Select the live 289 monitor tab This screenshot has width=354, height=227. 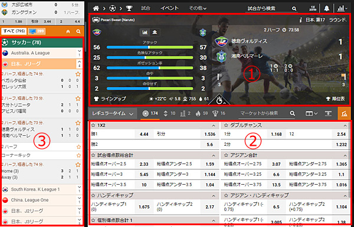37,31
